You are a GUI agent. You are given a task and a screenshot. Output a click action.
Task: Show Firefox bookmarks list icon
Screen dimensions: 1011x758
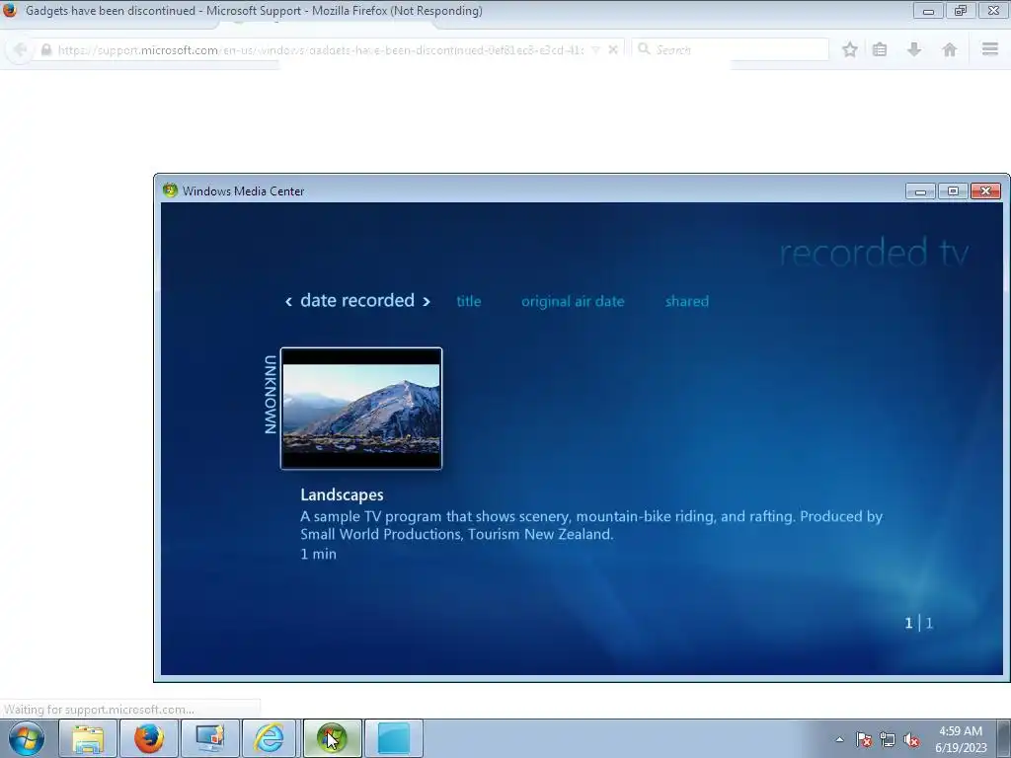coord(880,49)
